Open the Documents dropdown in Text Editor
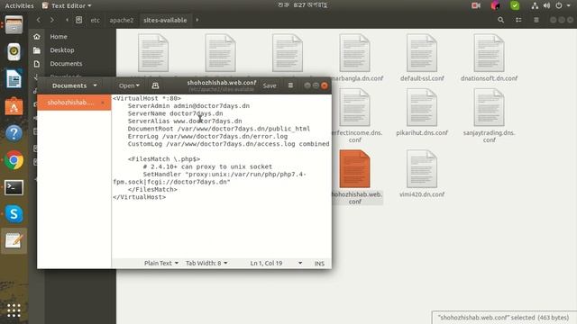This screenshot has width=577, height=324. coord(74,85)
